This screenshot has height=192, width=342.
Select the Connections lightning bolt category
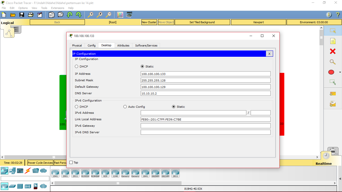pyautogui.click(x=28, y=171)
